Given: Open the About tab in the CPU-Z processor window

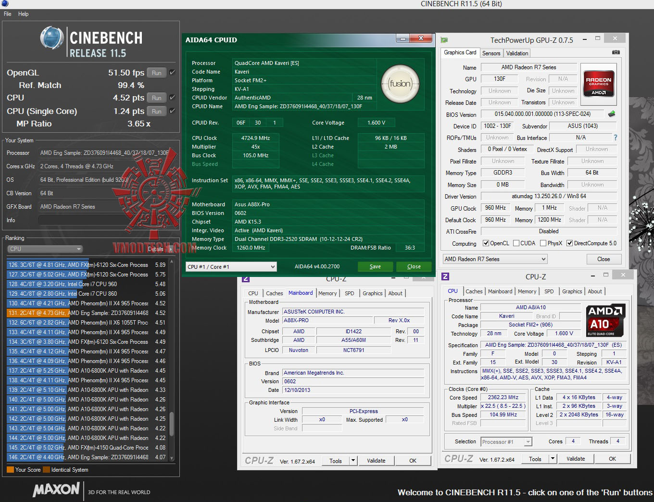Looking at the screenshot, I should pos(595,291).
